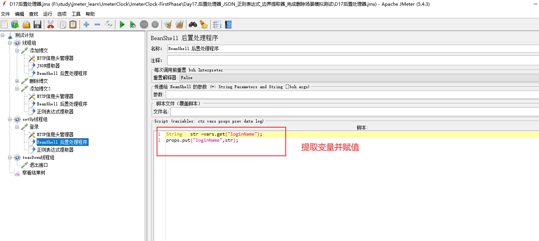Select 正则表达式提取器 under 登录
539x241 pixels.
tap(55, 150)
